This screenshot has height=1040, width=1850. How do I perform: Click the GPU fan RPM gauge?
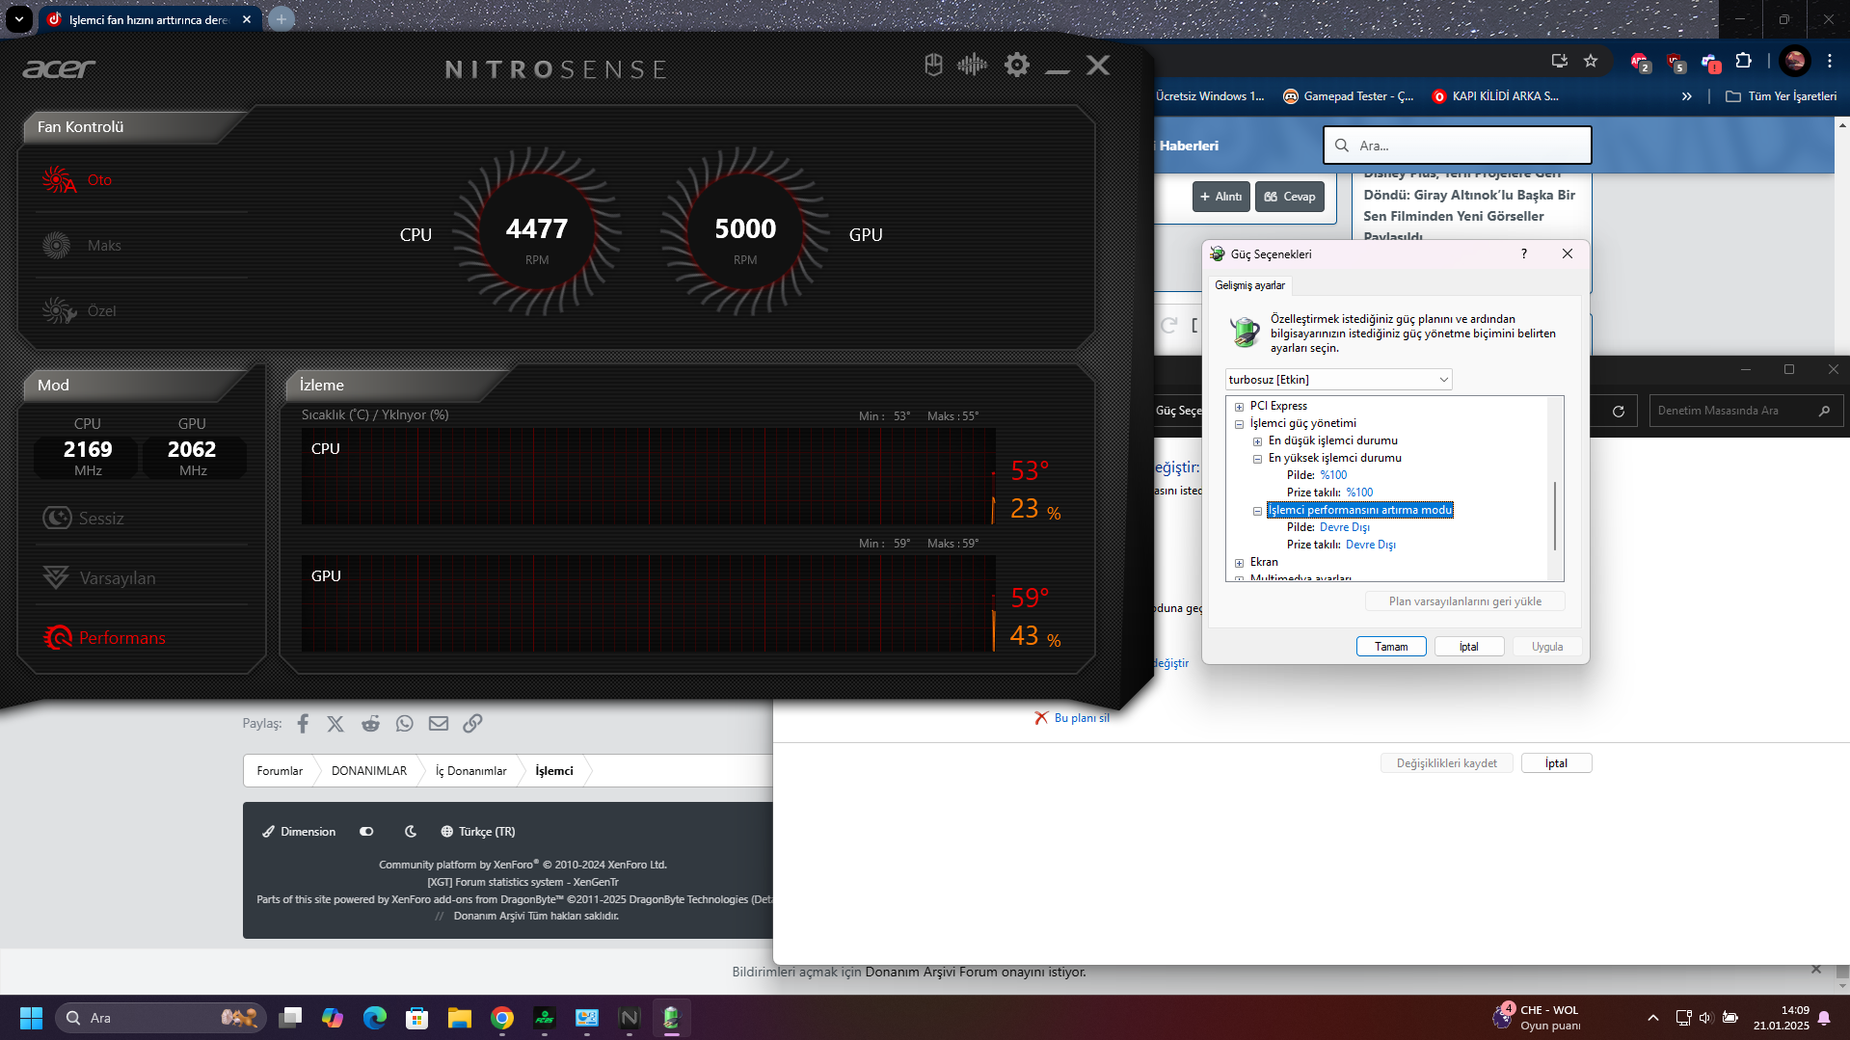pos(745,232)
